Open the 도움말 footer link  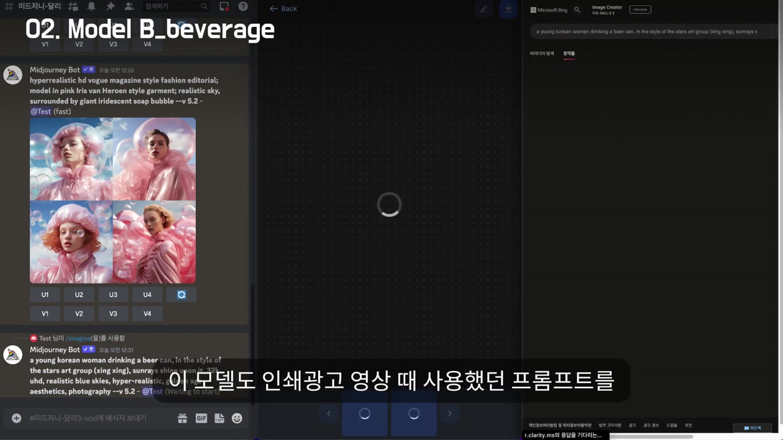coord(672,425)
